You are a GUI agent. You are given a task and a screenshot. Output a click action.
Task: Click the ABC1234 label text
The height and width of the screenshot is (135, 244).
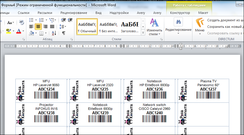(x=46, y=89)
